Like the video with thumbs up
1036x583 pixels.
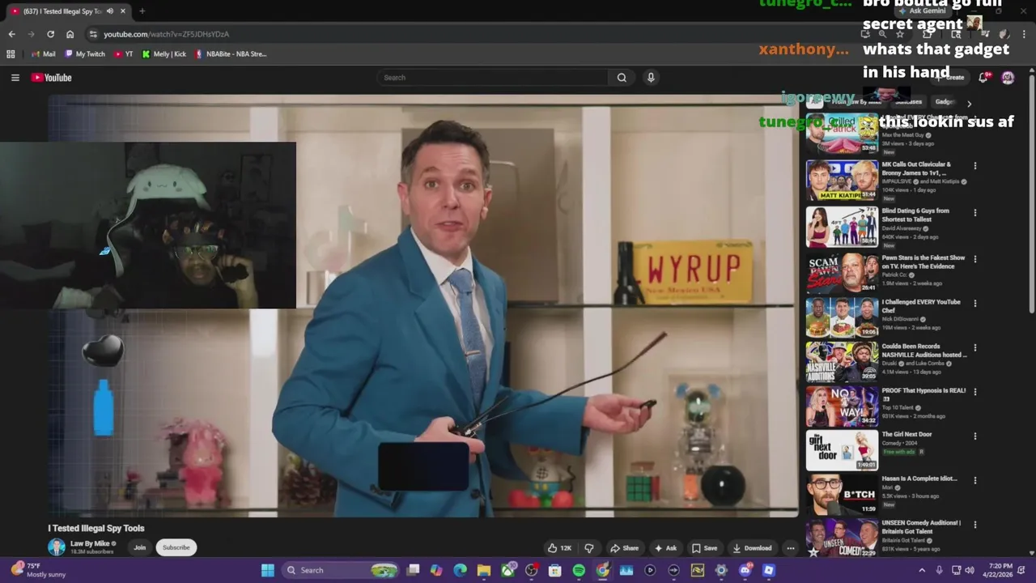pos(559,548)
